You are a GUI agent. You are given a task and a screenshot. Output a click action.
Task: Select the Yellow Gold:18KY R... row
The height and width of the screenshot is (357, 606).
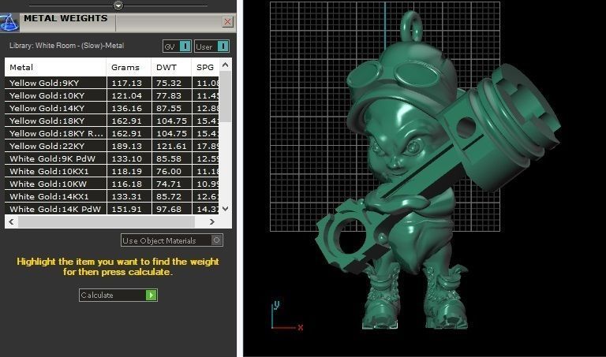click(x=112, y=133)
